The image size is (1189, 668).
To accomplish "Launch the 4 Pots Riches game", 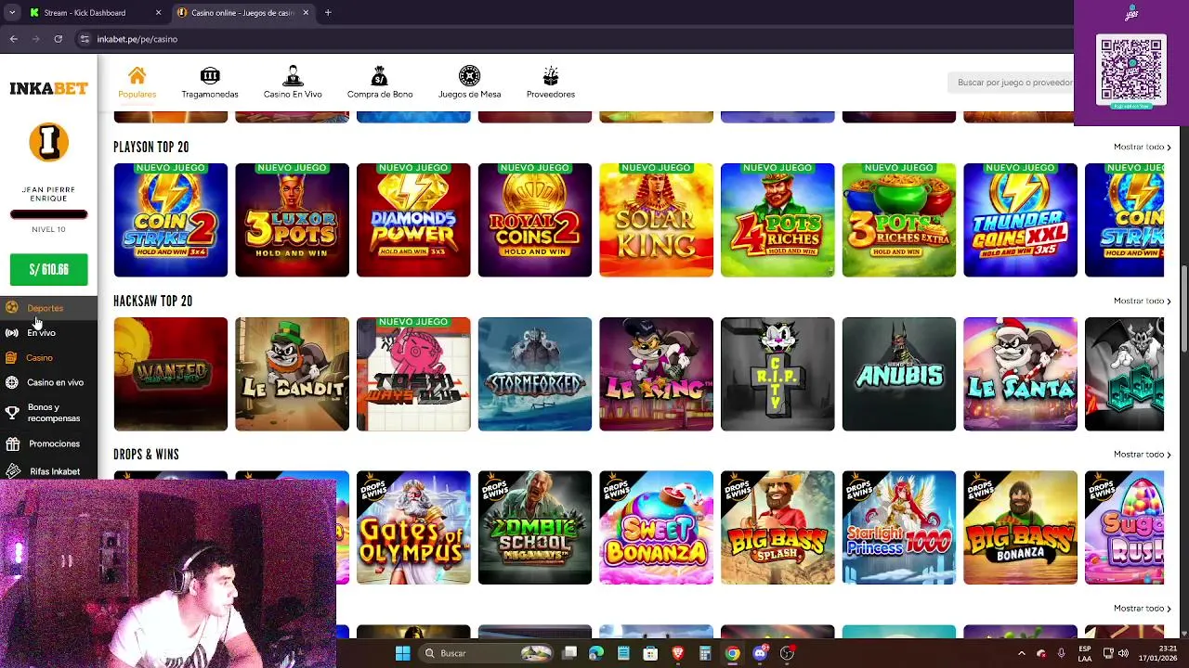I will click(x=777, y=220).
